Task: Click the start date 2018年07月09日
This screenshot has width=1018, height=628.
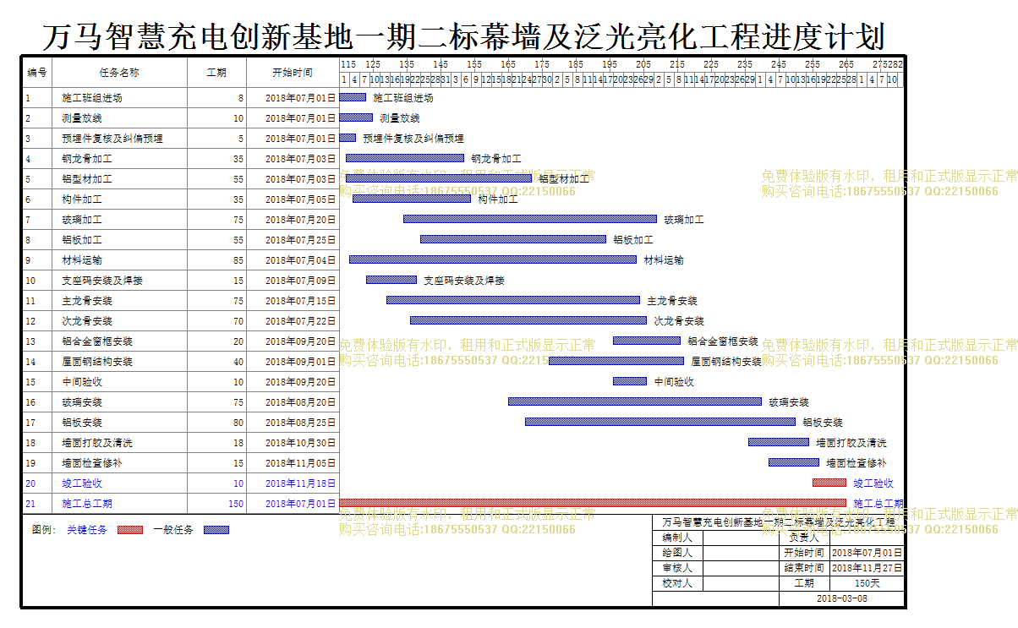Action: (x=300, y=281)
